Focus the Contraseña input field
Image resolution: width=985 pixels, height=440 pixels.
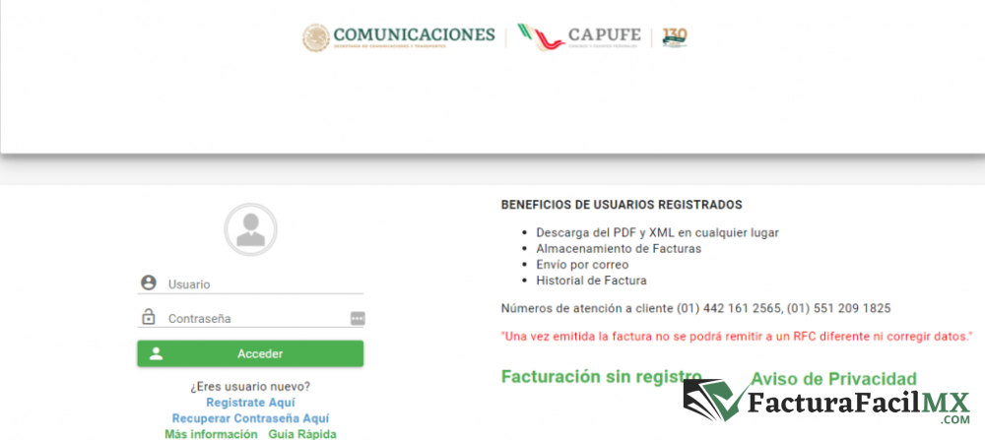[x=256, y=318]
